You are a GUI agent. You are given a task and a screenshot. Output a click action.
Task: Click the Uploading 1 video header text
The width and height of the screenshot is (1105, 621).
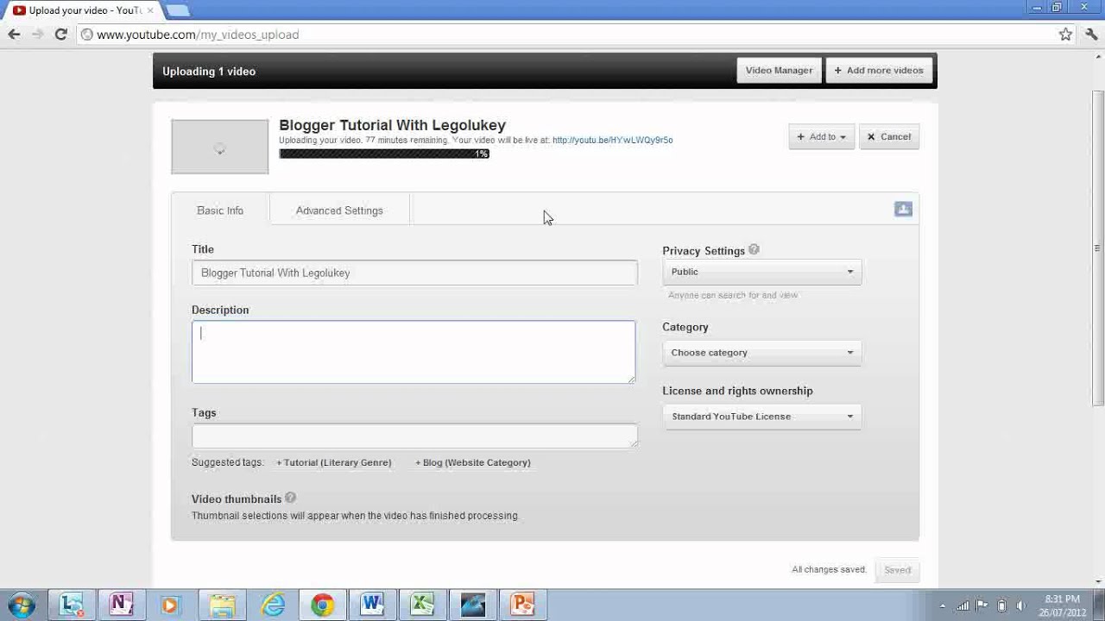pos(209,72)
